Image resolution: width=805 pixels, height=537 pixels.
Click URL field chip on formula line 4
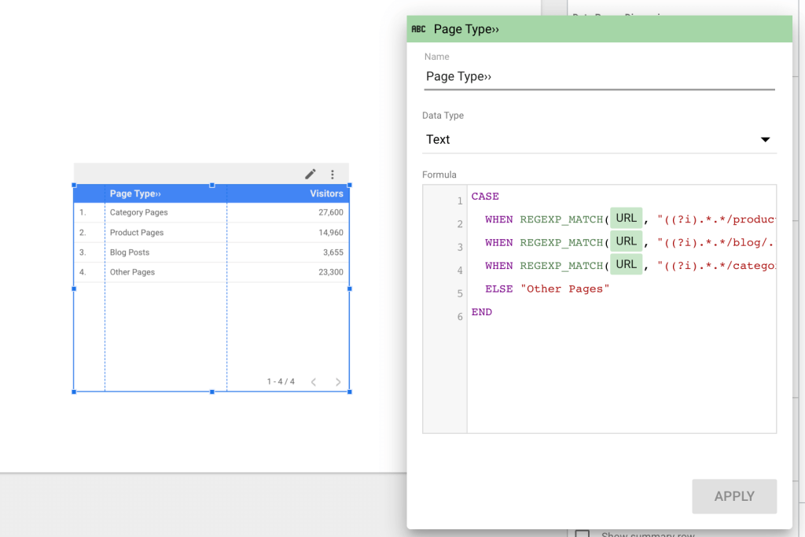(x=626, y=264)
